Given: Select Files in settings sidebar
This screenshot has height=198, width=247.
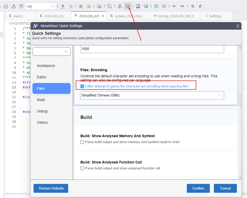Looking at the screenshot, I should [x=51, y=88].
